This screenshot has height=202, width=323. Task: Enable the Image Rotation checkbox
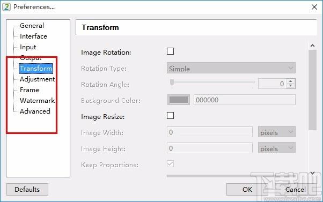(170, 51)
